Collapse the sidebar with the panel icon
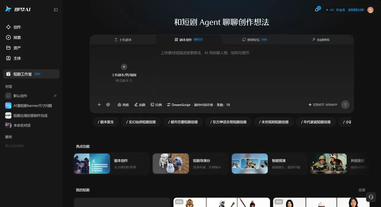The image size is (381, 207). [x=56, y=10]
